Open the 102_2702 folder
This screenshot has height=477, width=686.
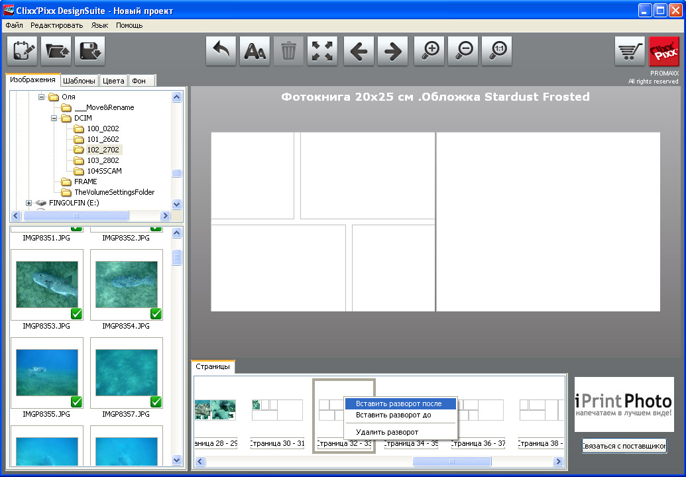pos(103,150)
